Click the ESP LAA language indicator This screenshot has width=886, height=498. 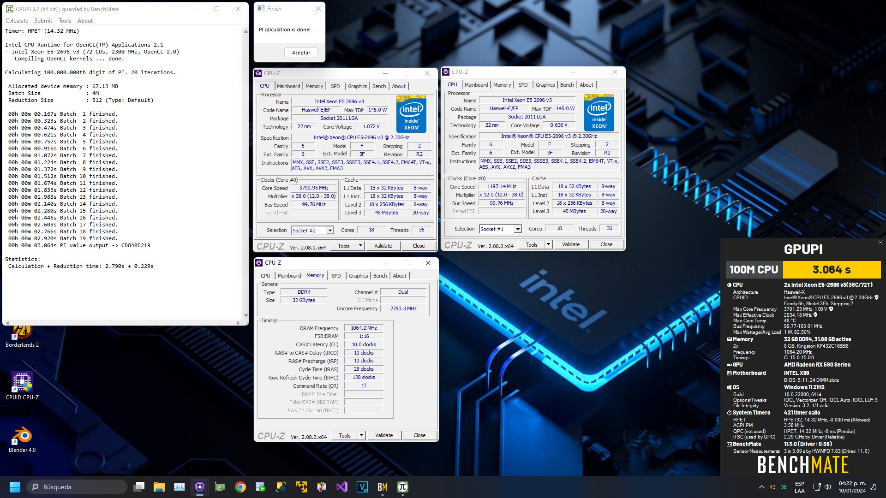(800, 487)
